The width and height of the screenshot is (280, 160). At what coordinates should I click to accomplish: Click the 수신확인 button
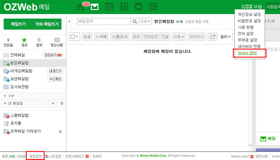pyautogui.click(x=55, y=79)
